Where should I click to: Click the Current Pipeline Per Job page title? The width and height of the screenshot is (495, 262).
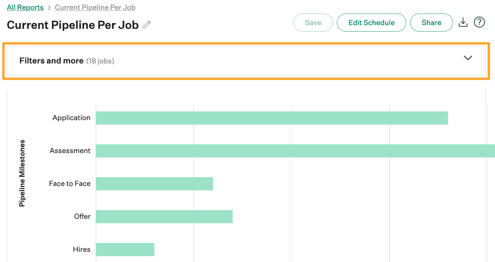73,25
